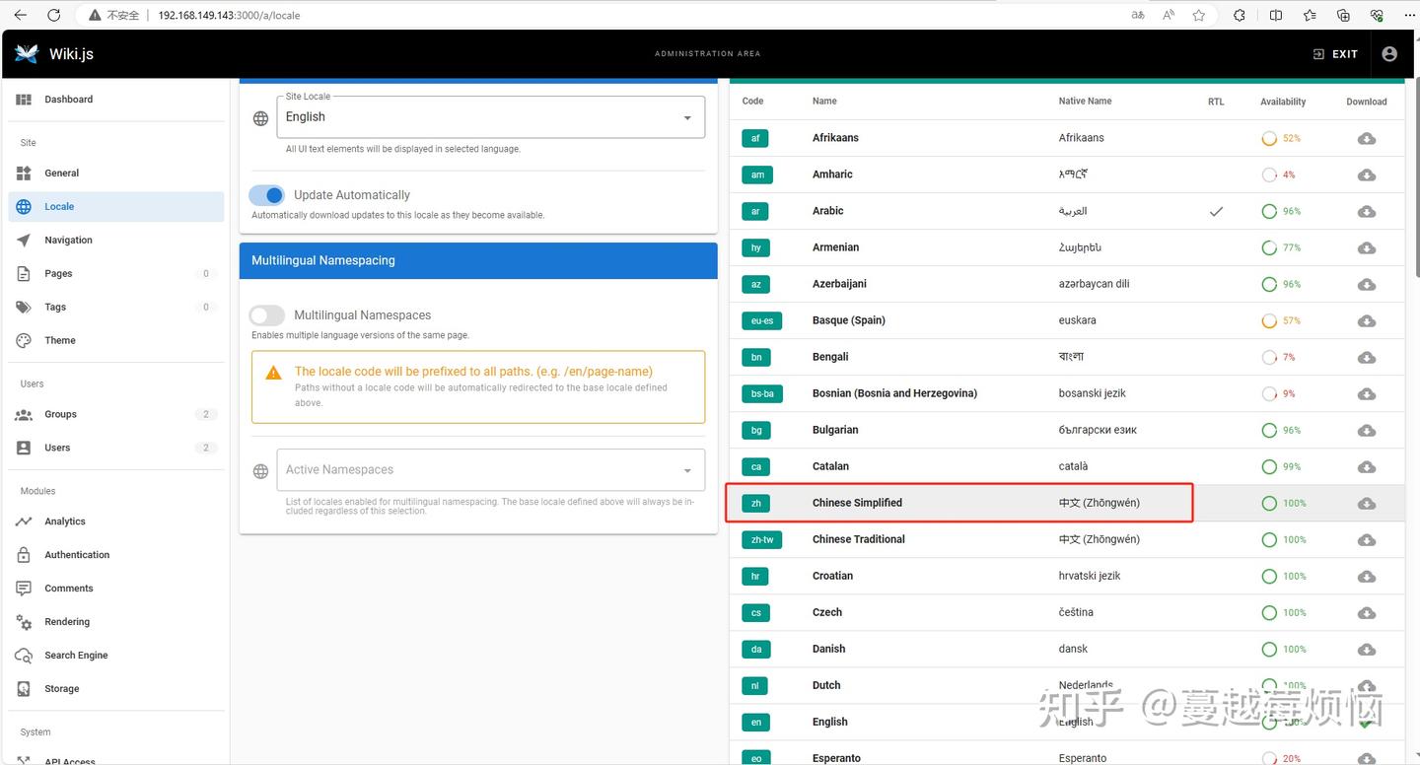
Task: Download the Chinese Simplified locale
Action: (1366, 503)
